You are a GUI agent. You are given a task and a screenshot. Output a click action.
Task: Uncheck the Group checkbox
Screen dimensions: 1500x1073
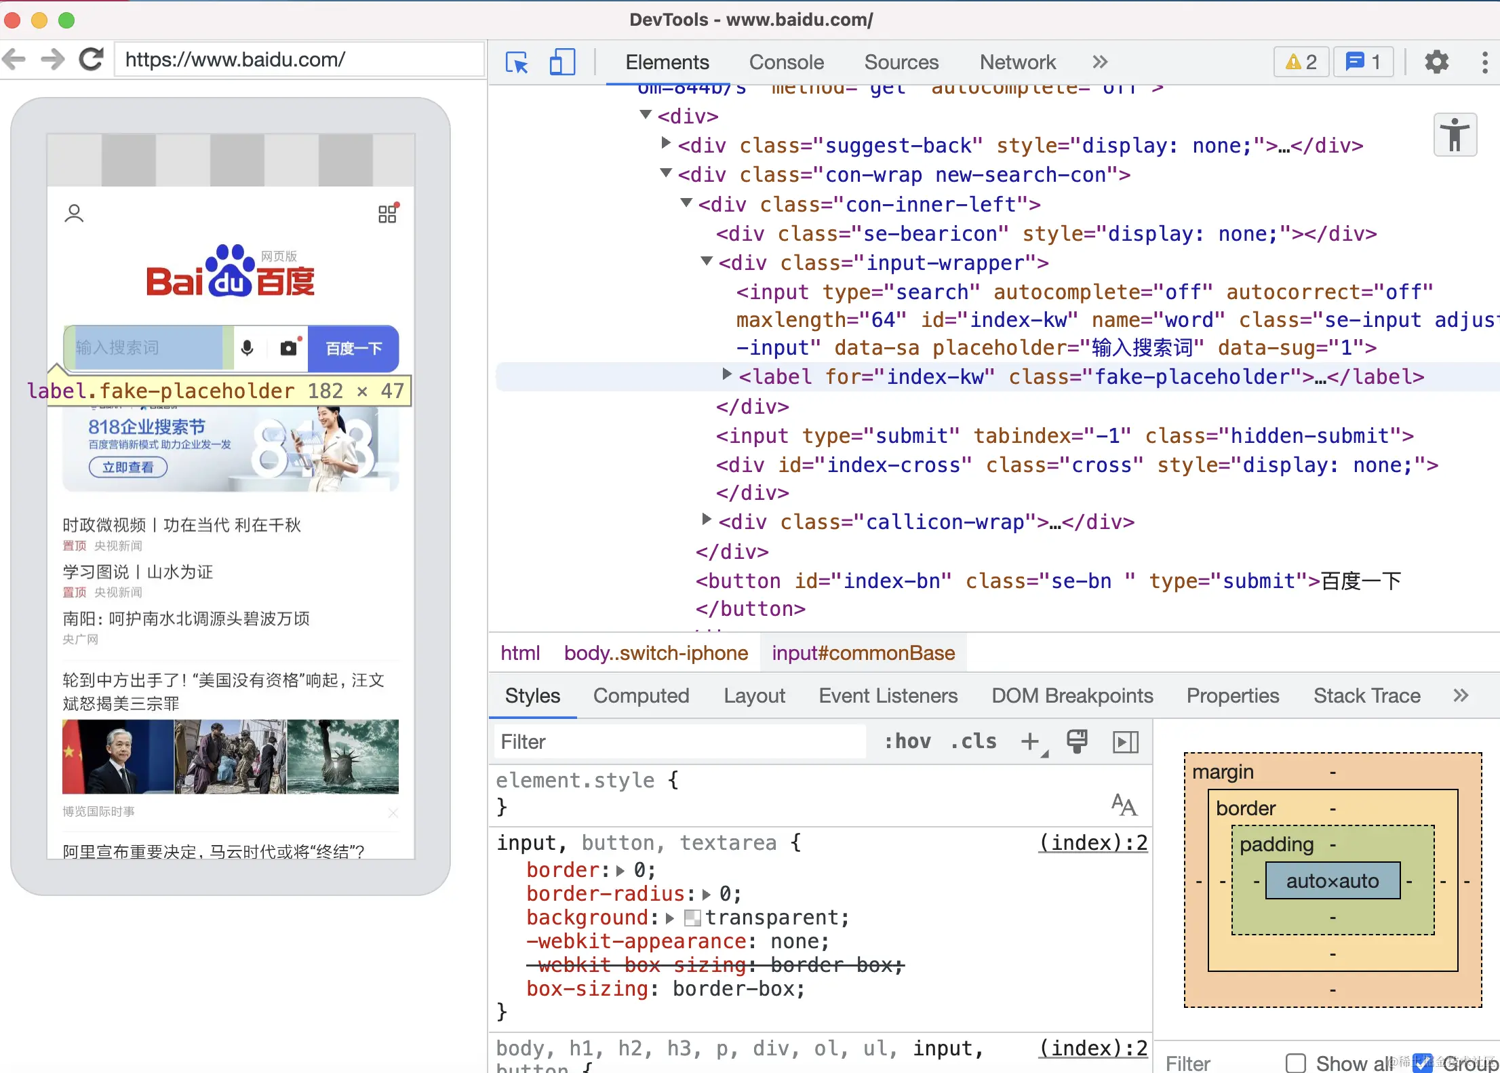point(1423,1062)
